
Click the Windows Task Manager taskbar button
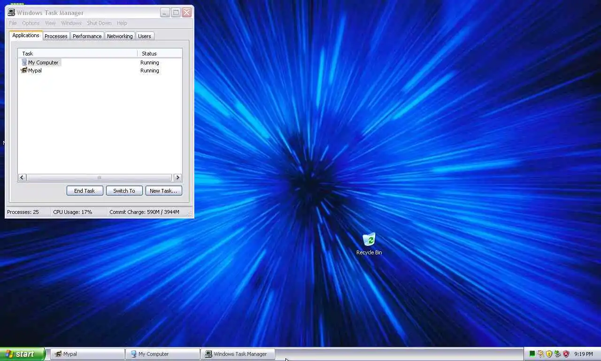pos(238,354)
